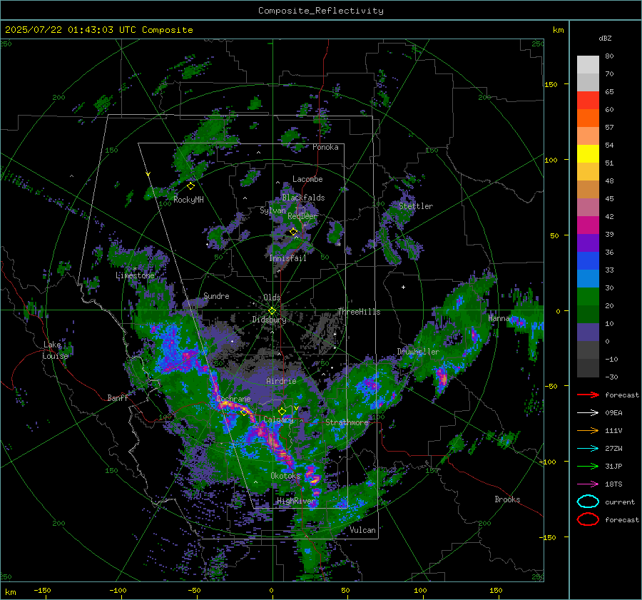The image size is (642, 600).
Task: Click the dBZ legend heading
Action: coord(605,39)
